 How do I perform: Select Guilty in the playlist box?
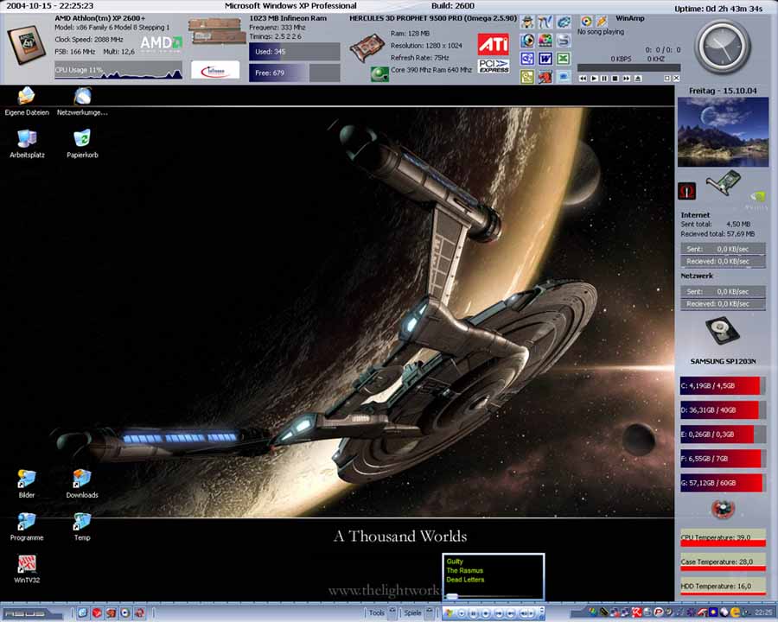[x=455, y=562]
